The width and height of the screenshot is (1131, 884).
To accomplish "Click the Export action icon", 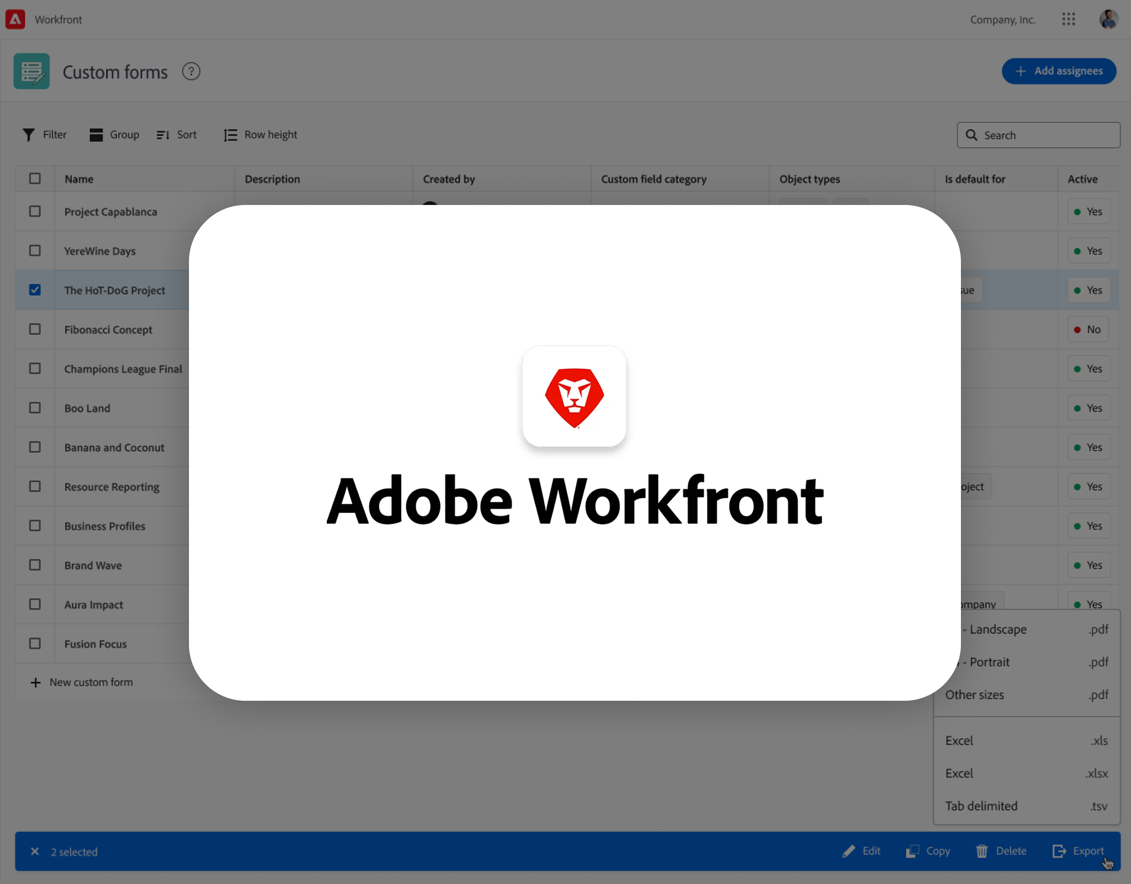I will tap(1059, 851).
